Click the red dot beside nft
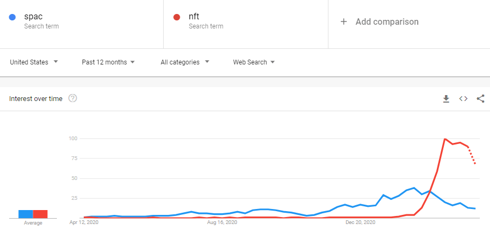 pyautogui.click(x=177, y=17)
